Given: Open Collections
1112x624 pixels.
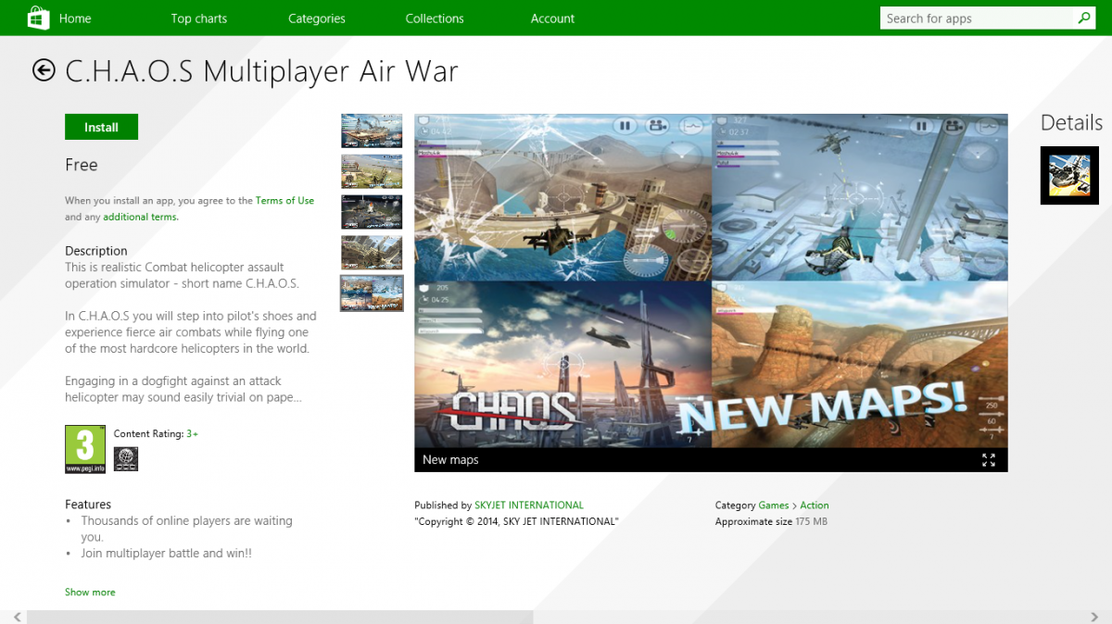Looking at the screenshot, I should [435, 19].
